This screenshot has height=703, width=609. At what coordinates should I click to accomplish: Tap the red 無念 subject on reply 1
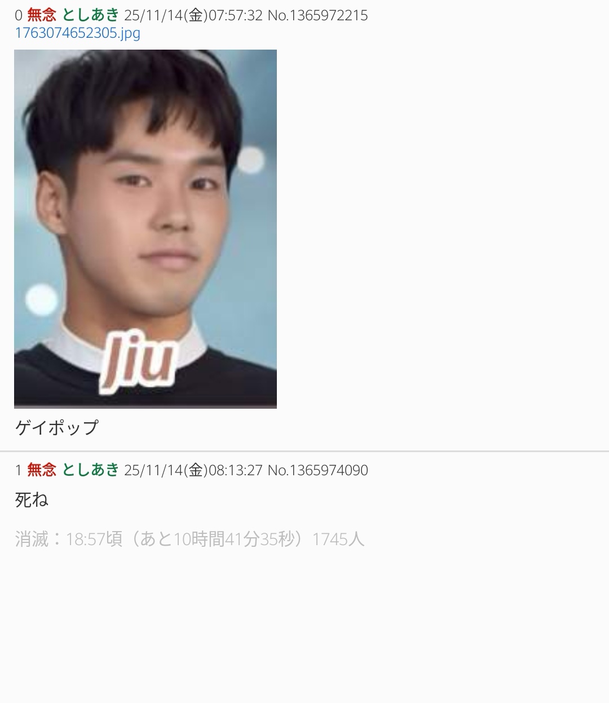[42, 470]
